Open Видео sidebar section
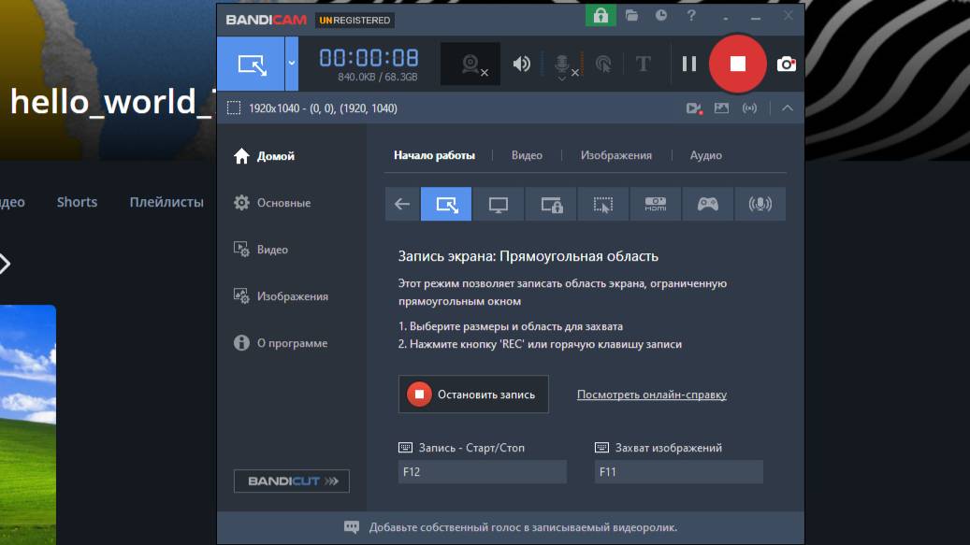970x545 pixels. click(x=260, y=250)
